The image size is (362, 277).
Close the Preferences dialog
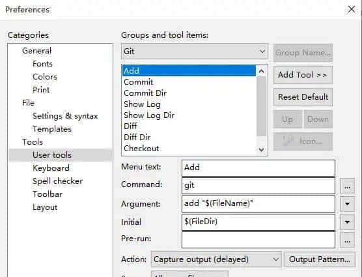pos(352,9)
